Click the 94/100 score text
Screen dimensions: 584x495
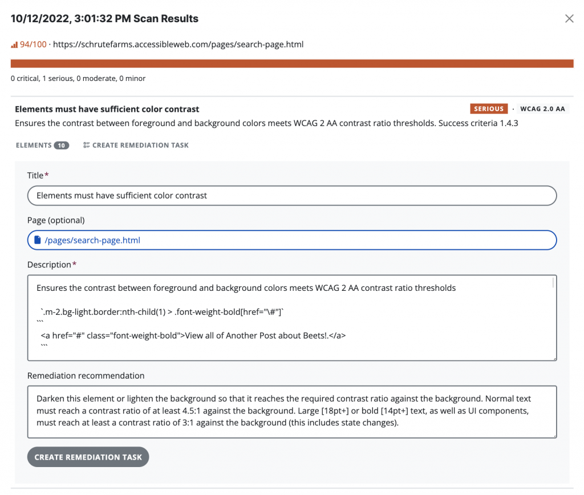pos(33,44)
